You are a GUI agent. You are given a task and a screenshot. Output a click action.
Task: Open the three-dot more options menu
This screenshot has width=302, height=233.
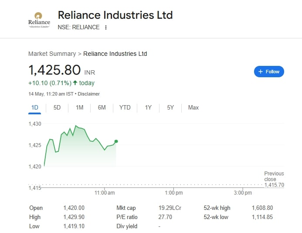pos(106,27)
